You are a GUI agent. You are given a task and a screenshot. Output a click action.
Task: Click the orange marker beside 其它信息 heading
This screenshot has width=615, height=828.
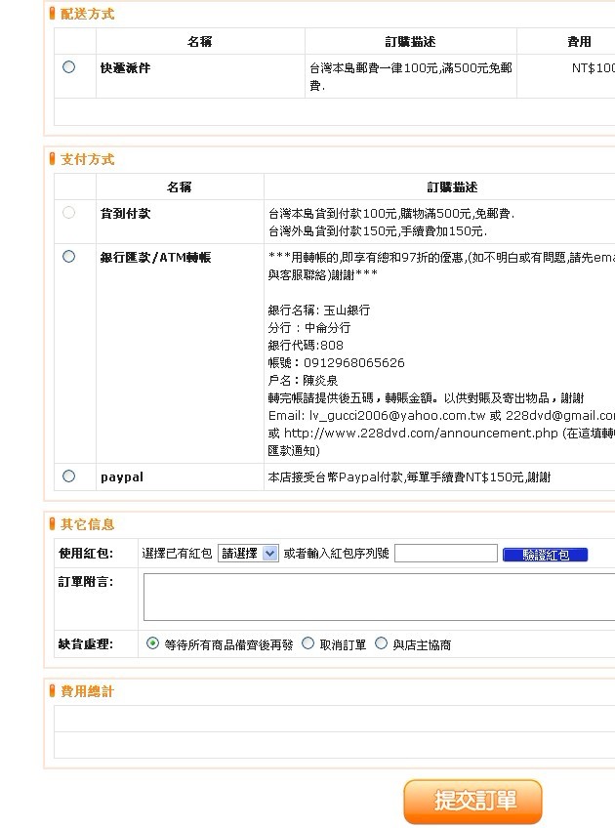coord(53,524)
